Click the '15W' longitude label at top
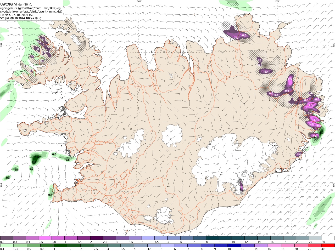This screenshot has height=251, width=335. (x=277, y=1)
